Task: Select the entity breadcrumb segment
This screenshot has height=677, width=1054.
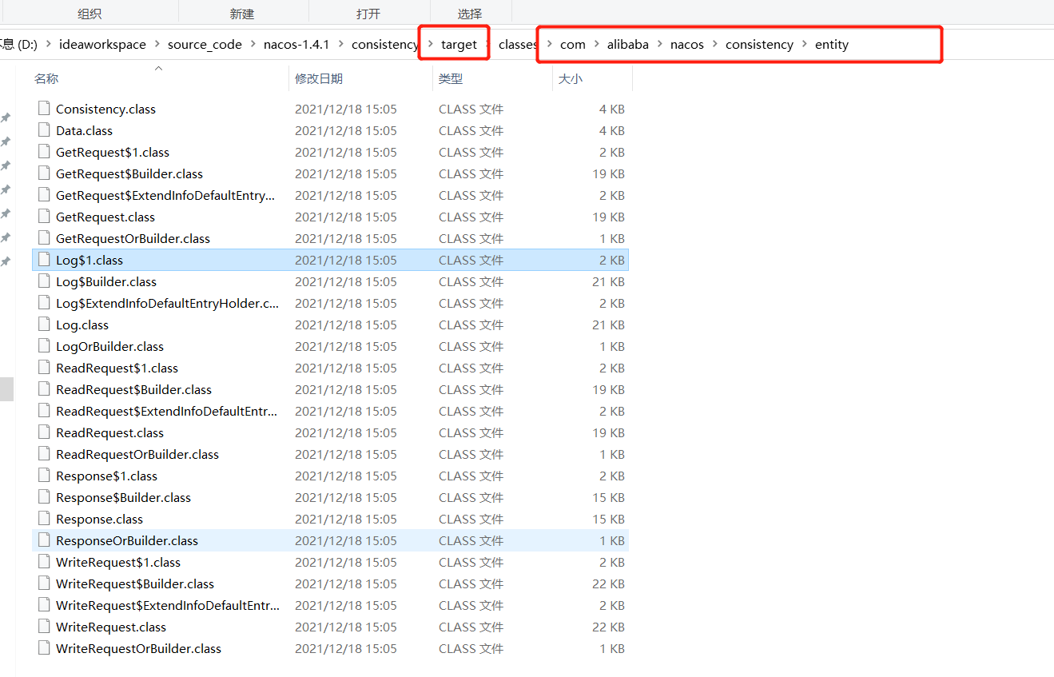Action: [x=832, y=45]
